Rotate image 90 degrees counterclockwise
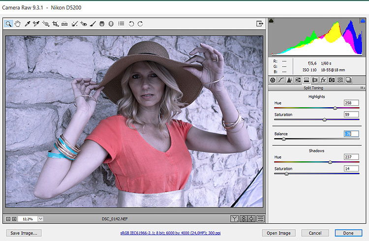 pyautogui.click(x=131, y=24)
